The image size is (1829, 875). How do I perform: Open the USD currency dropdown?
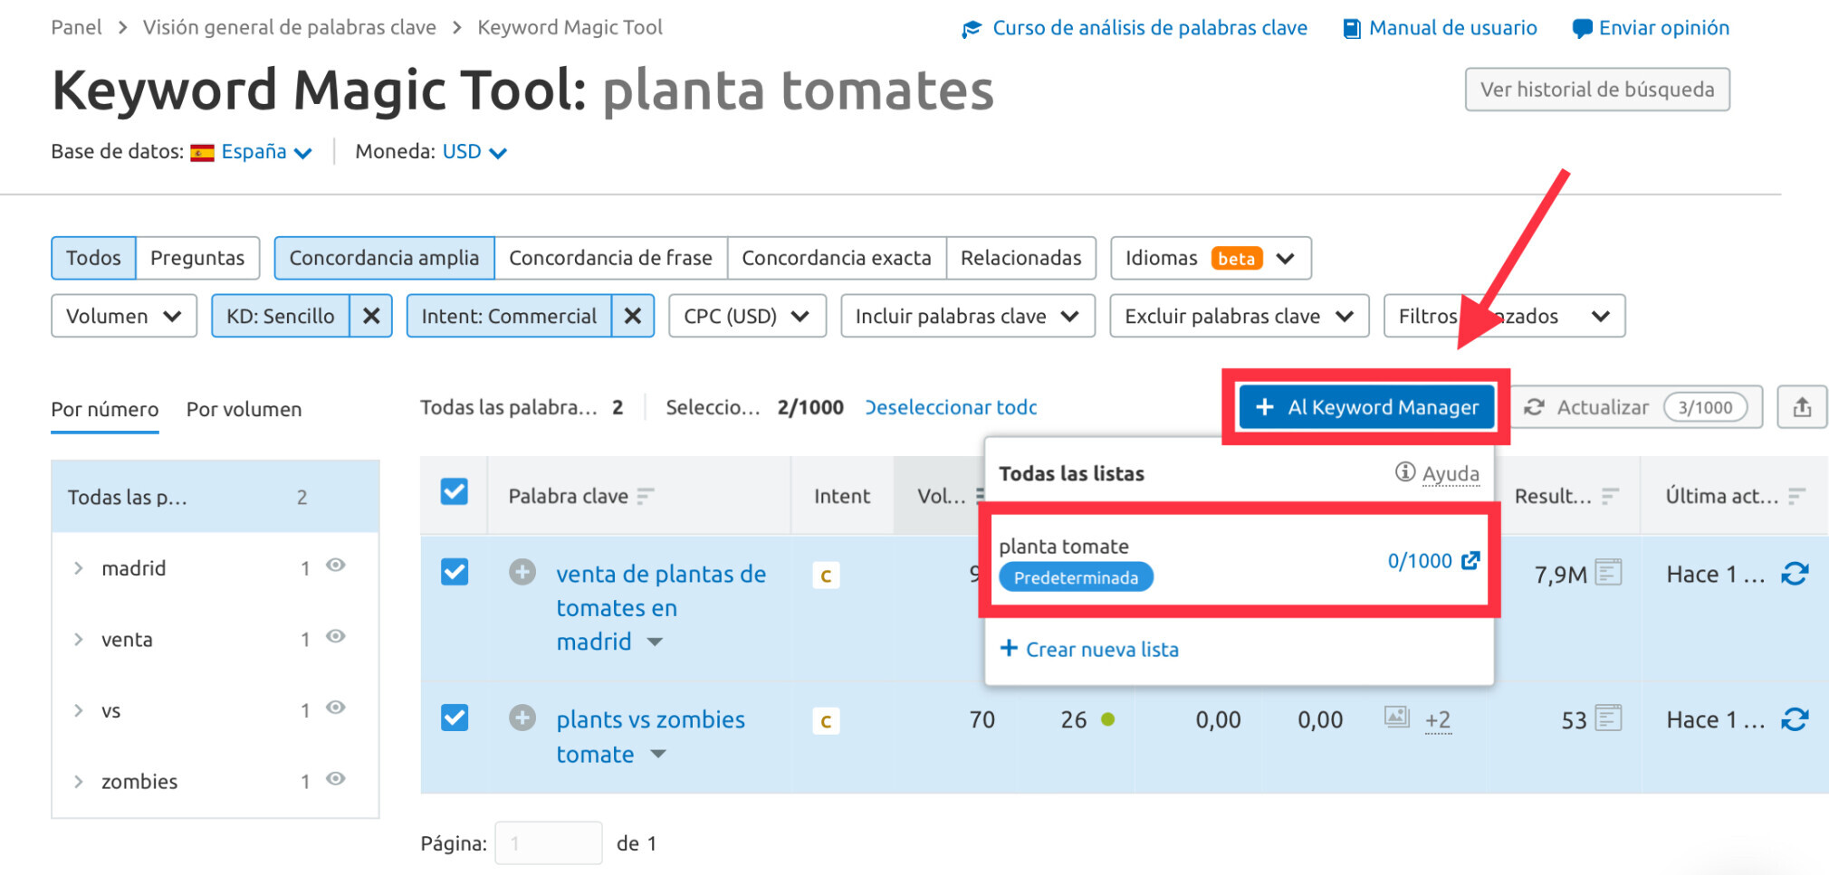474,152
